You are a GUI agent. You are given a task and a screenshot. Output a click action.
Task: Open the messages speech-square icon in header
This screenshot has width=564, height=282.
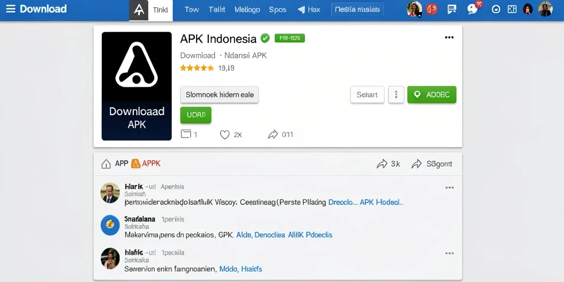(x=452, y=9)
